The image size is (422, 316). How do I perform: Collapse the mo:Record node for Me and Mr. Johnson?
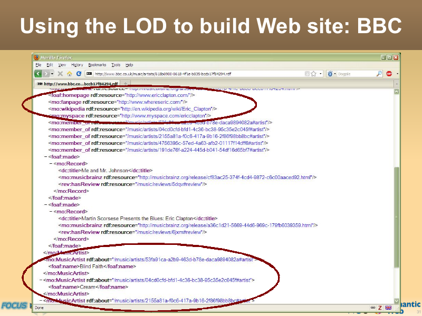(50, 163)
